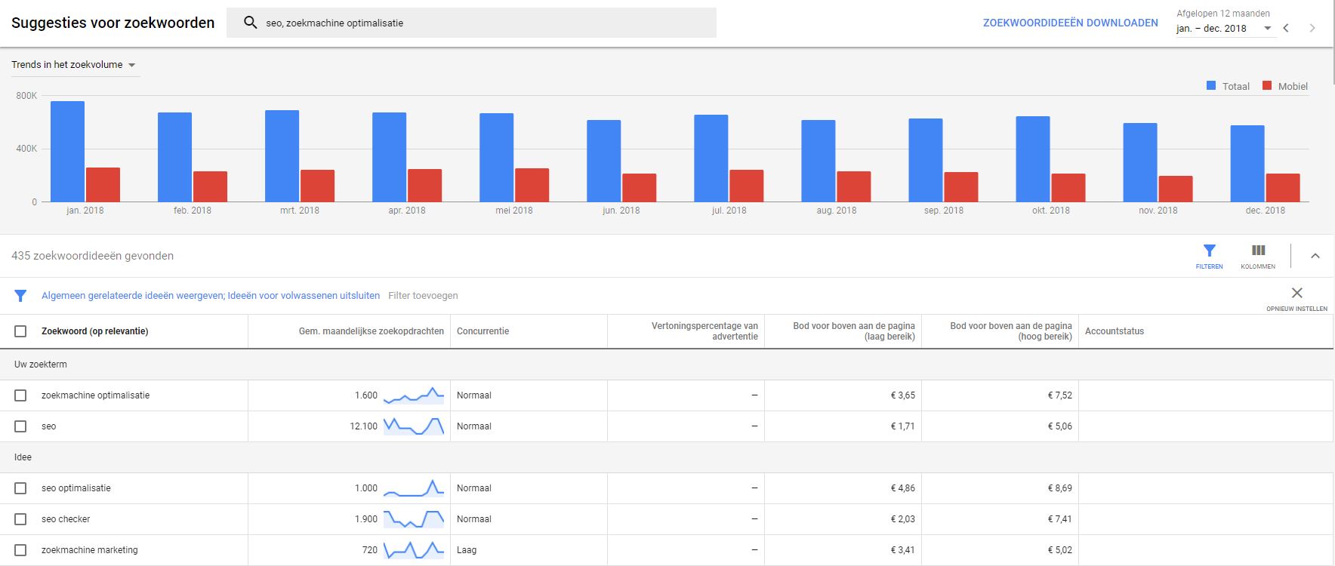Click the € 7,52 high bid value
Viewport: 1335px width, 566px height.
(1059, 395)
